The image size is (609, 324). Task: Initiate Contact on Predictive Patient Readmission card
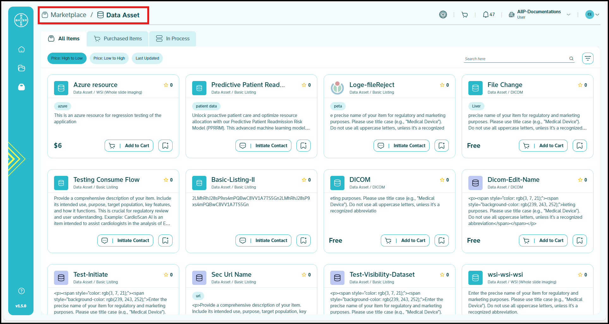263,145
